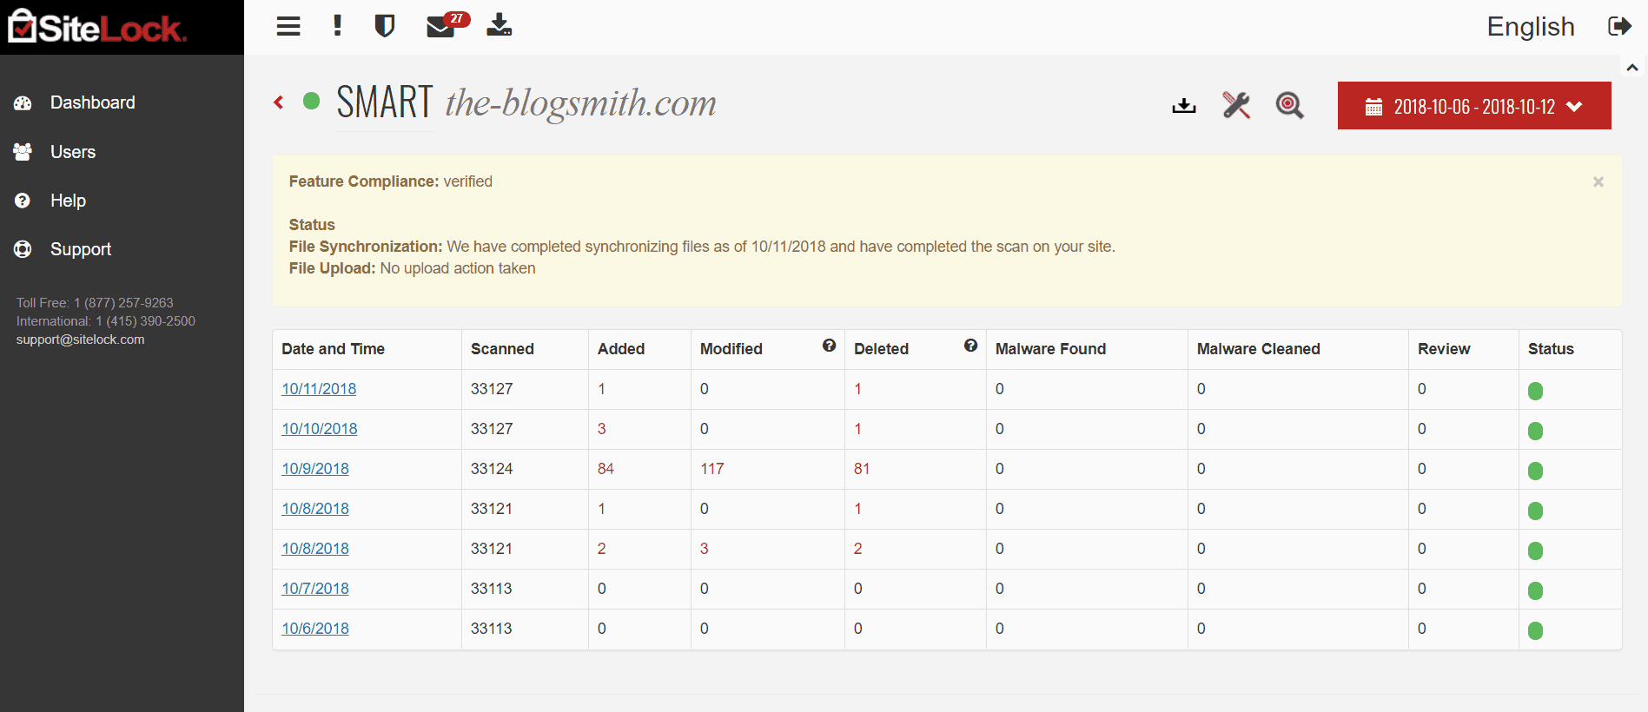Click the Date and Time column header
Image resolution: width=1648 pixels, height=712 pixels.
333,349
